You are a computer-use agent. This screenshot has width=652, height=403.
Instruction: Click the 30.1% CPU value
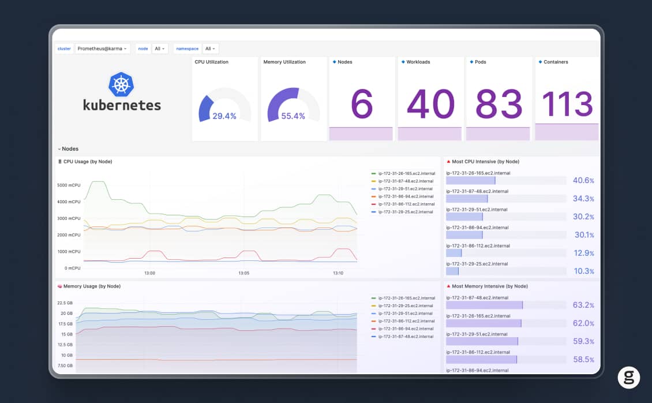[584, 235]
